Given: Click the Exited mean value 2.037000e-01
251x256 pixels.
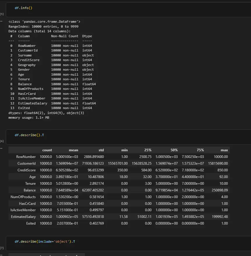Looking at the screenshot, I should click(x=67, y=223).
